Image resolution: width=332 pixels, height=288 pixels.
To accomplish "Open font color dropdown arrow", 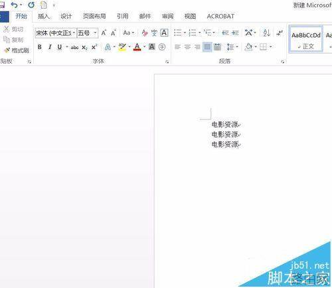I will 144,47.
